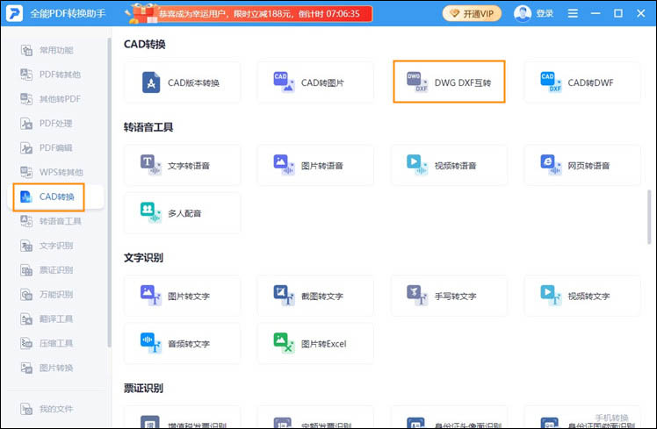Open 图片转文字 recognition tool

click(183, 296)
